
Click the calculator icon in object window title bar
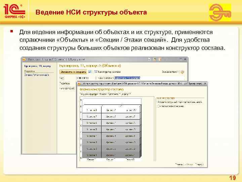point(155,59)
